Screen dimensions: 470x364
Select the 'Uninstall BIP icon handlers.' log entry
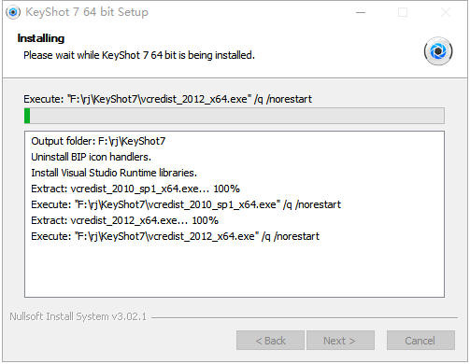pyautogui.click(x=91, y=157)
